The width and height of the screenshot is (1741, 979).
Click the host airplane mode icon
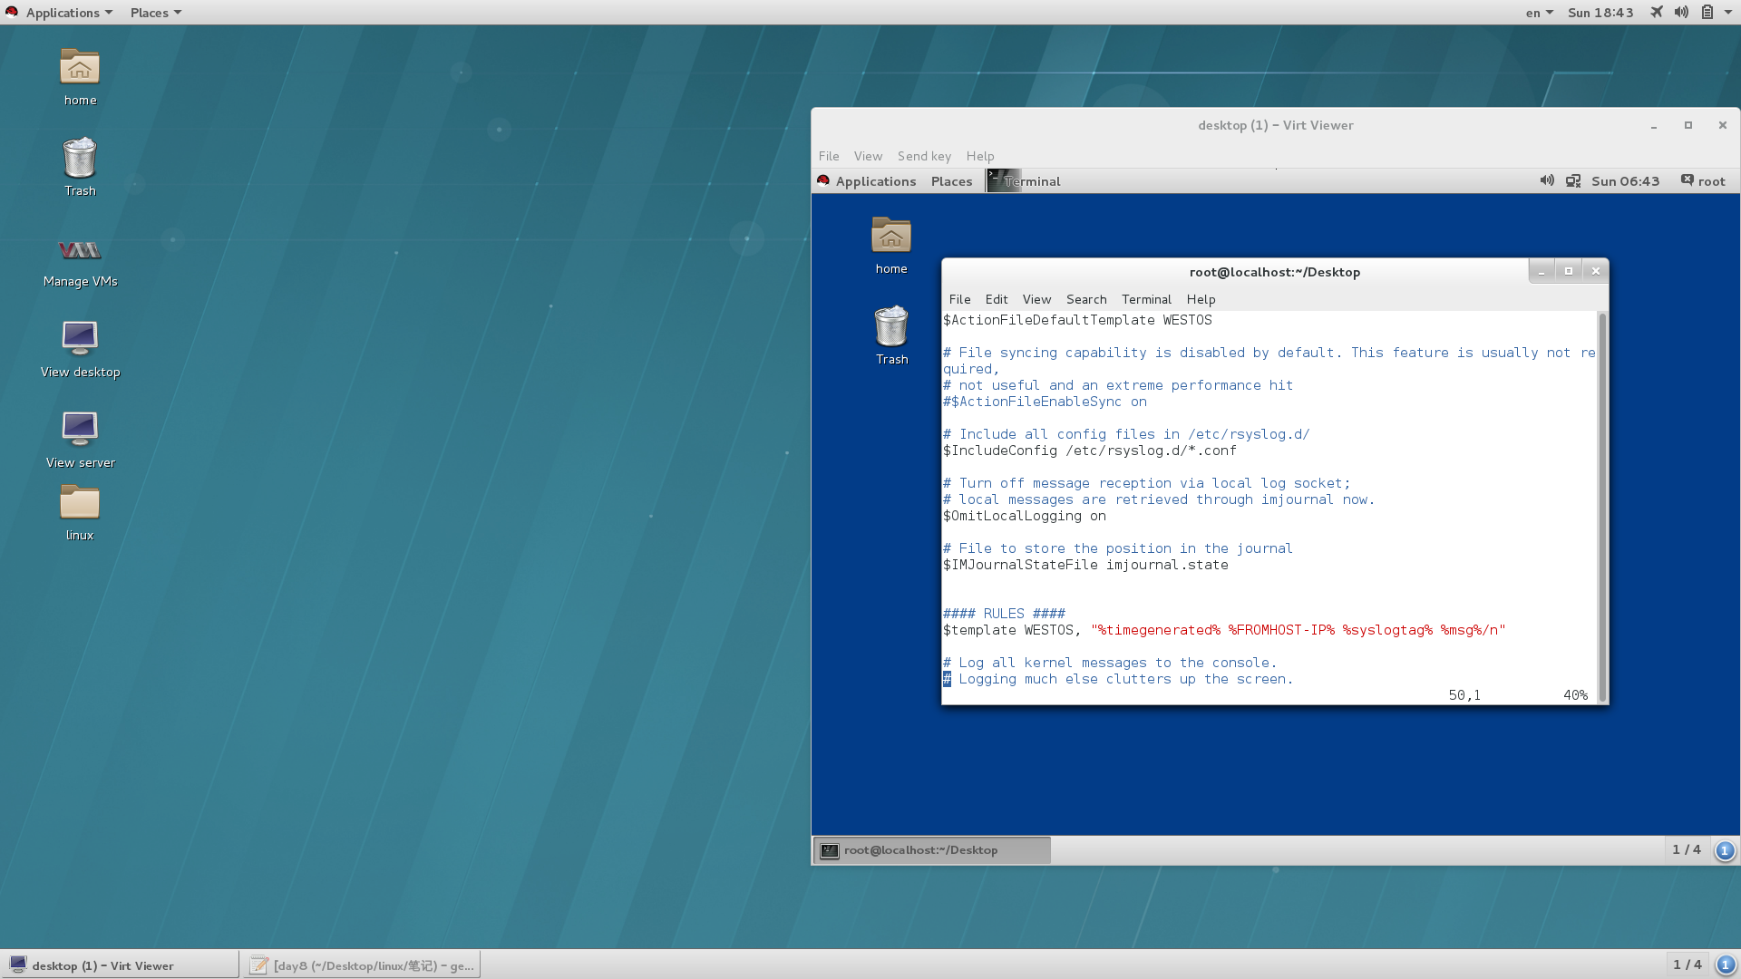[1657, 13]
